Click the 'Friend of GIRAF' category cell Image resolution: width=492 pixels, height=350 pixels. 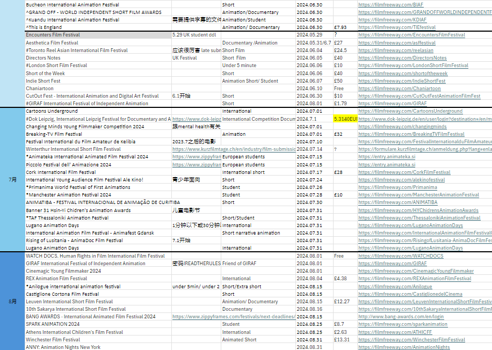tap(258, 264)
